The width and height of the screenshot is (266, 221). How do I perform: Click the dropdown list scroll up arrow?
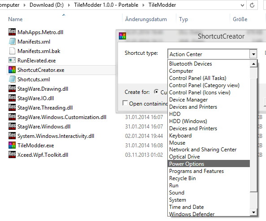(253, 64)
